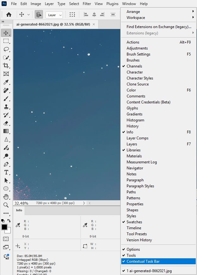Select the Path Selection tool

[6, 180]
